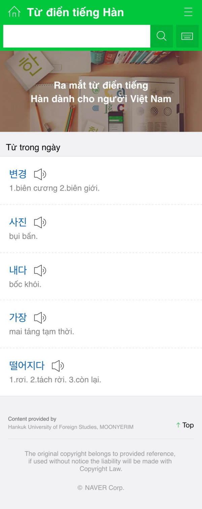202x509 pixels.
Task: Jump back to Top of page
Action: pos(185,425)
